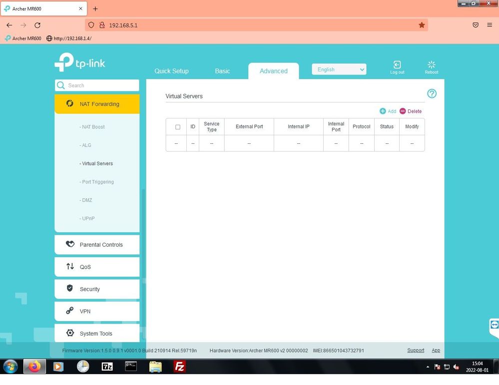
Task: Click the browser reload icon
Action: (37, 25)
